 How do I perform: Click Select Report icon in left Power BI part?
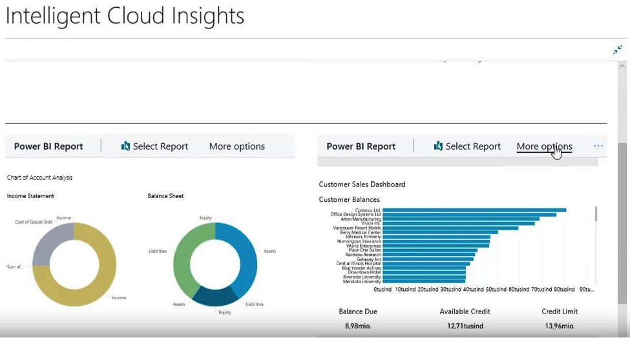pos(126,146)
